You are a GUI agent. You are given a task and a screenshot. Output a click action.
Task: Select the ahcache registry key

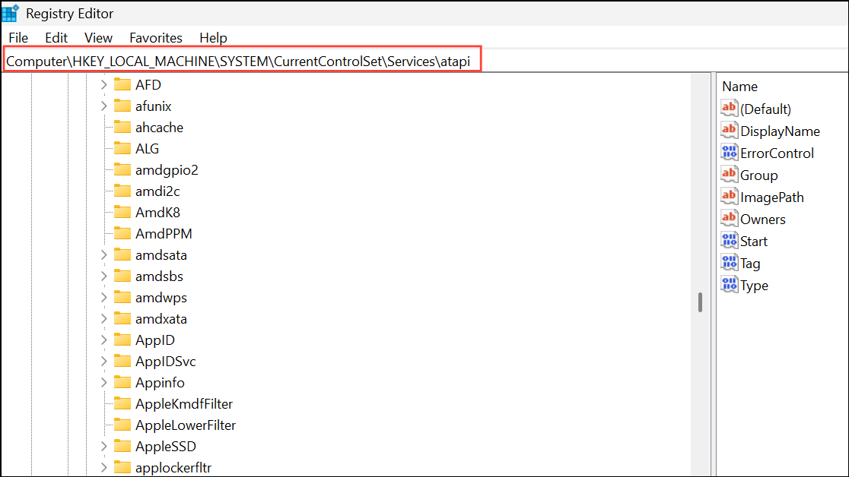tap(159, 127)
